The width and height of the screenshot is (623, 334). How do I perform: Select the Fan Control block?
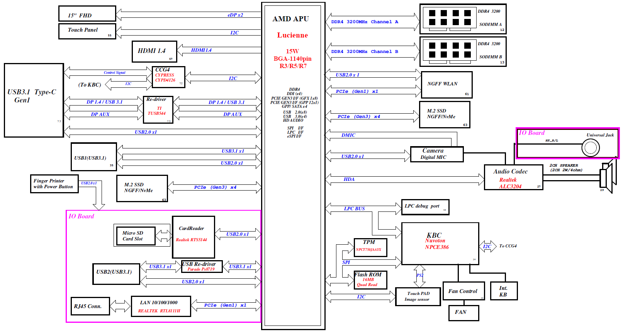463,291
